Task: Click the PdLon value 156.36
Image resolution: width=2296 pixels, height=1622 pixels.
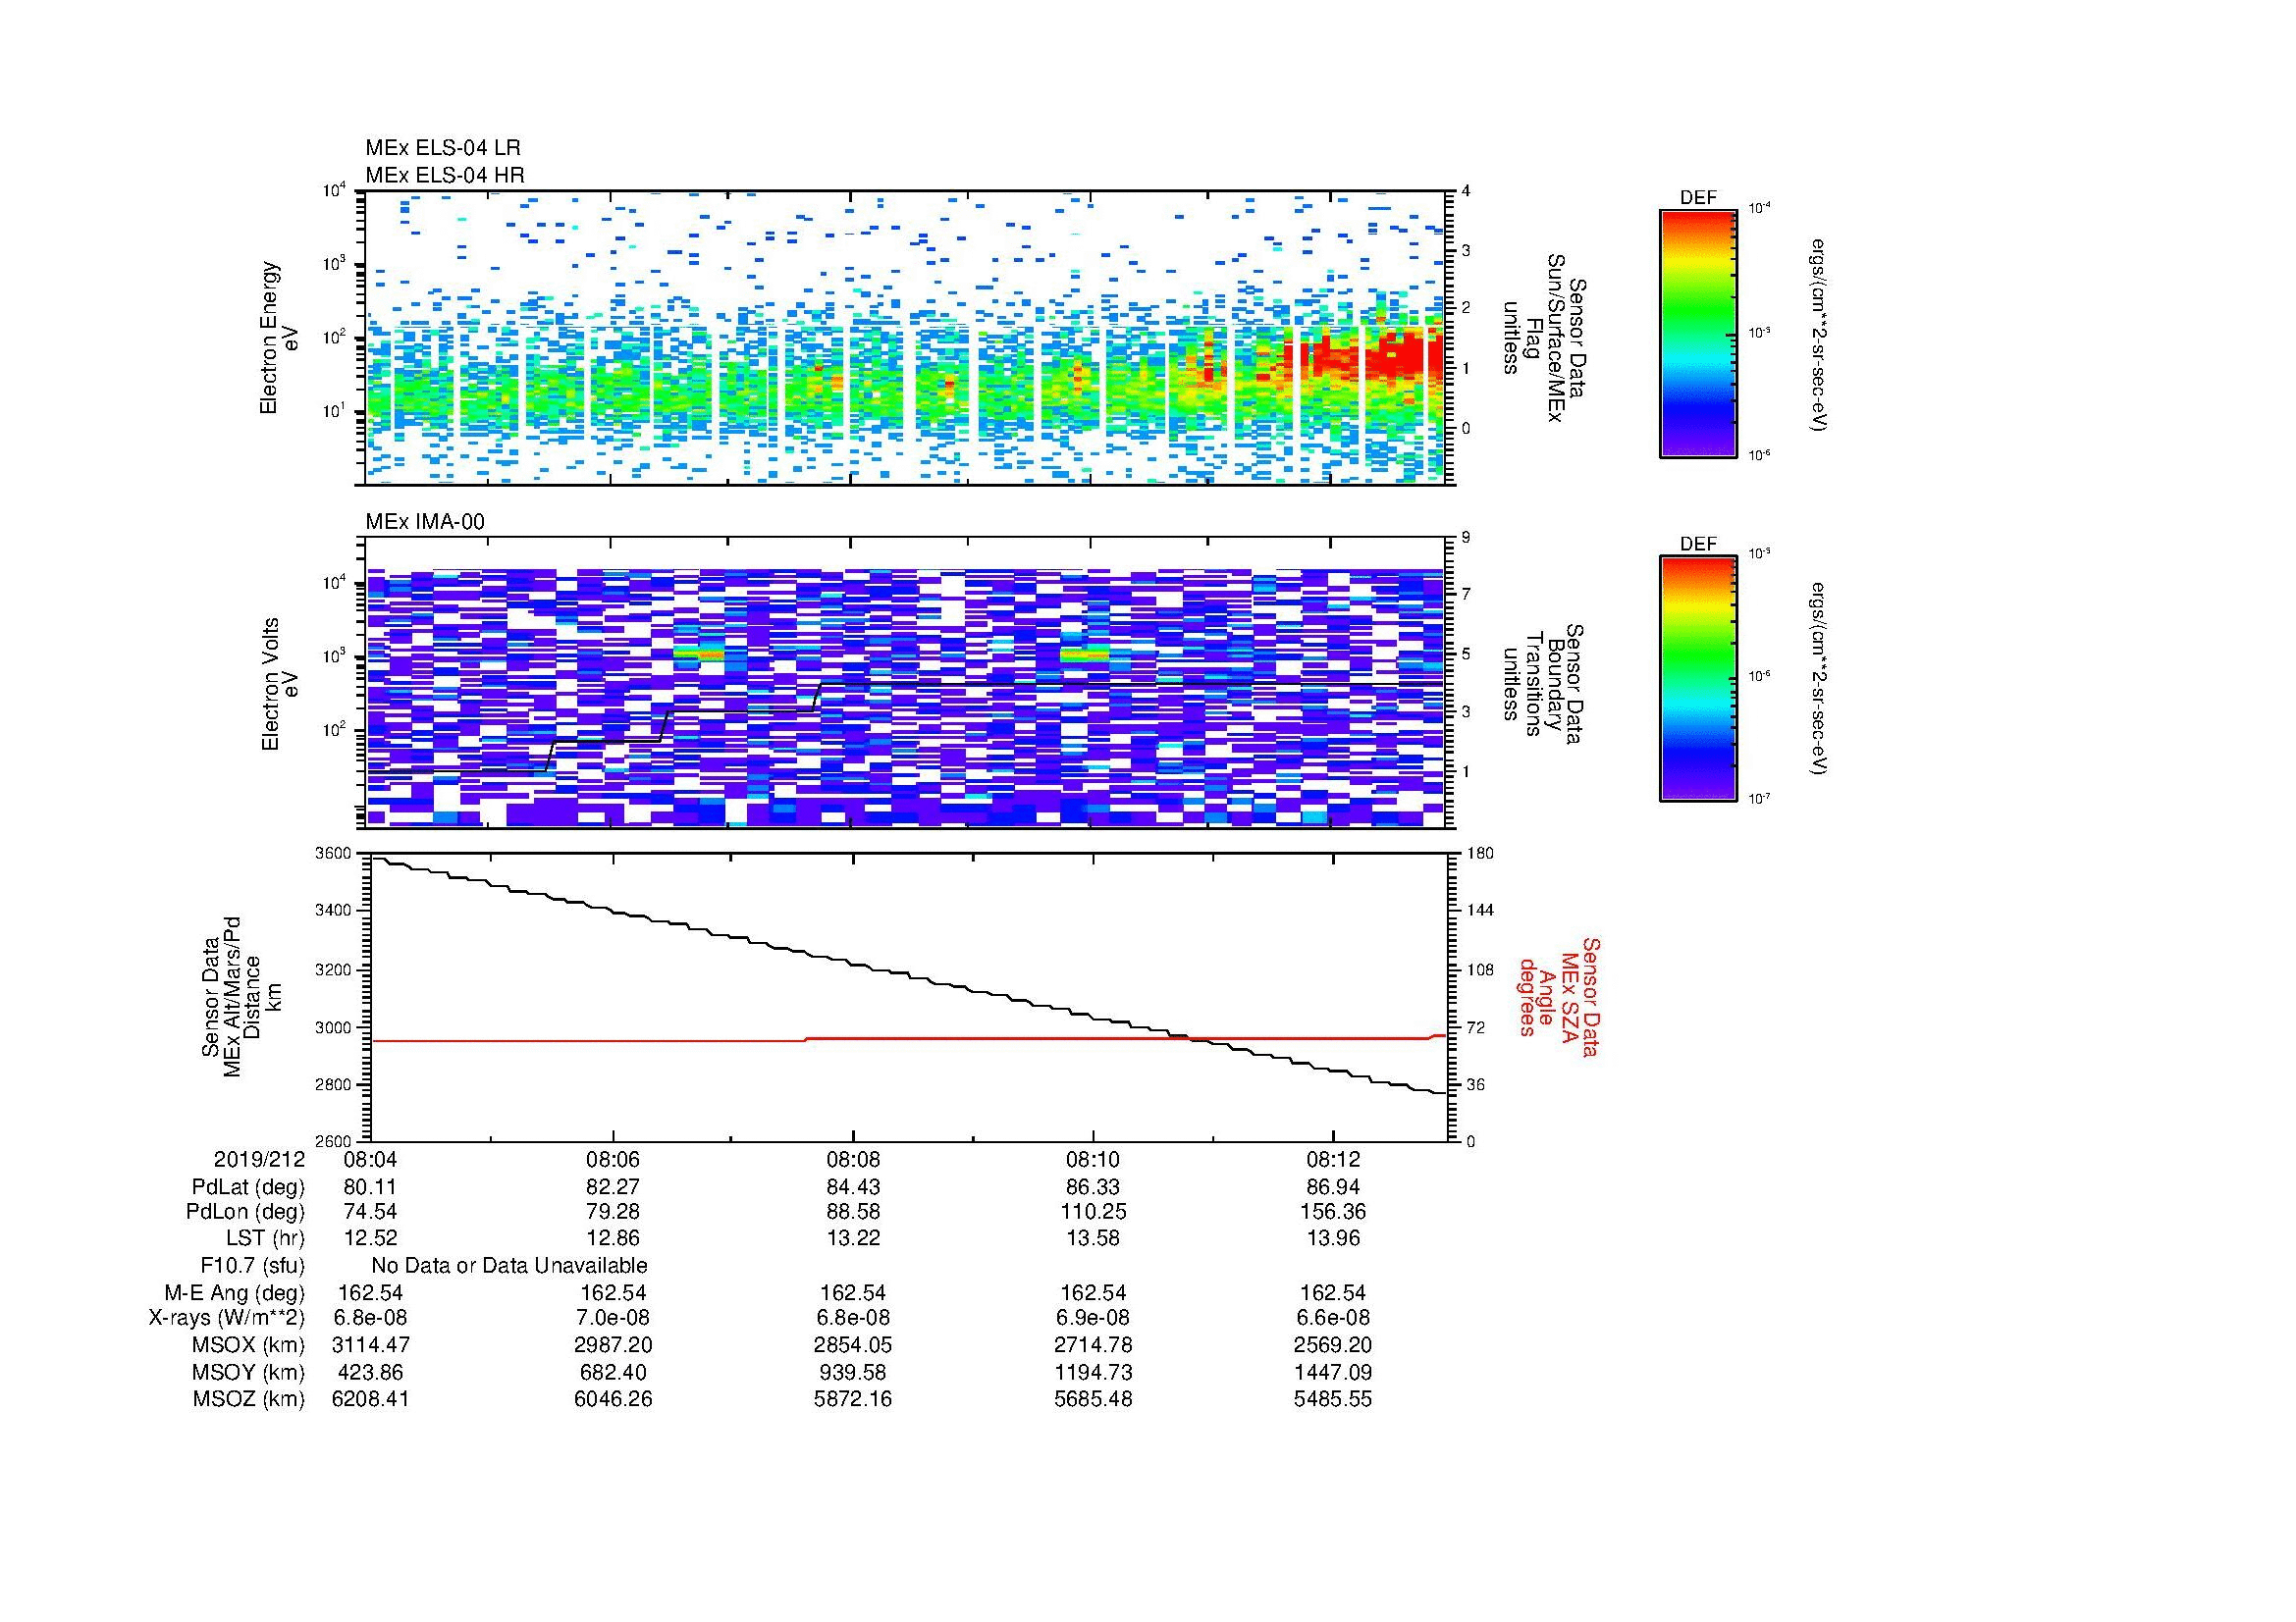Action: pyautogui.click(x=1333, y=1211)
